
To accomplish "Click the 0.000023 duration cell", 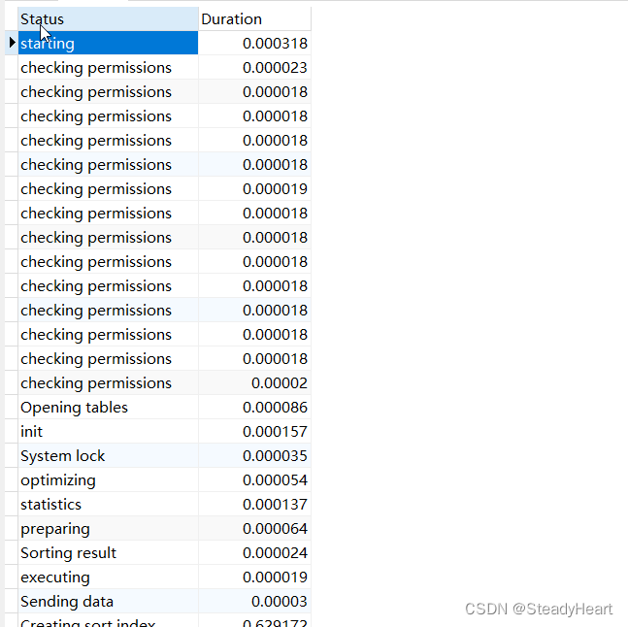I will (275, 67).
